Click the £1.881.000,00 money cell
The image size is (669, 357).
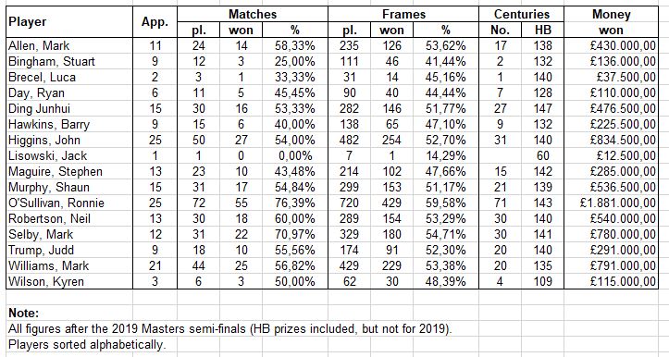(x=611, y=203)
